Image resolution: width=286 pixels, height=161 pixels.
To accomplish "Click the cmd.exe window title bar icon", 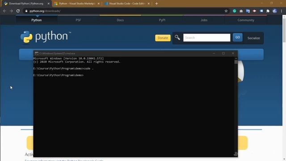I will (x=37, y=53).
